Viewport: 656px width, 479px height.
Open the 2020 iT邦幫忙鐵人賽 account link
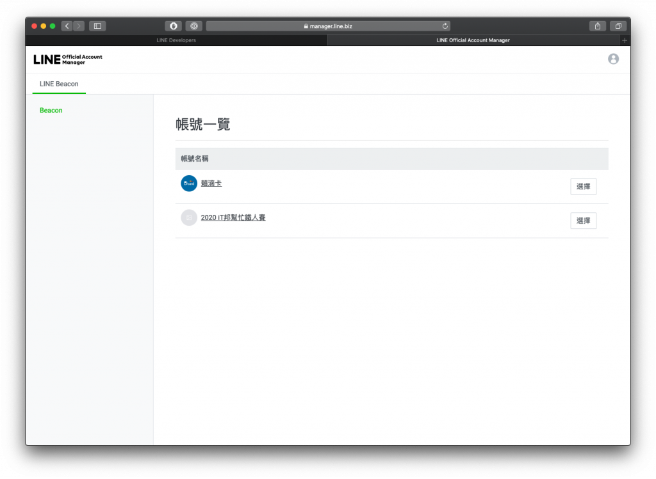(x=233, y=217)
